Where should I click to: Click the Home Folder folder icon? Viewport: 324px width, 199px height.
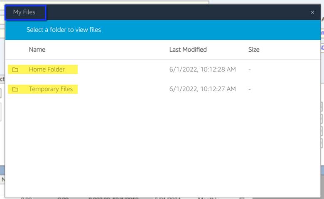click(x=15, y=70)
